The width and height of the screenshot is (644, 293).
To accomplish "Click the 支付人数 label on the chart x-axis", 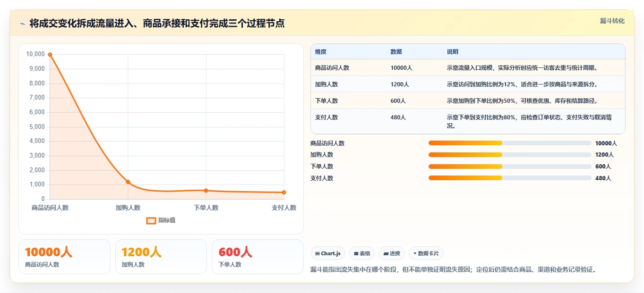I will click(284, 208).
